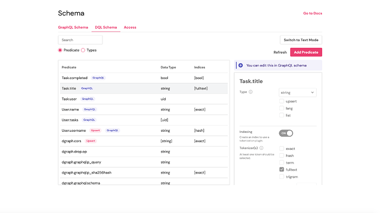Click the Tokenizer(s) info icon
380x213 pixels.
(x=261, y=148)
